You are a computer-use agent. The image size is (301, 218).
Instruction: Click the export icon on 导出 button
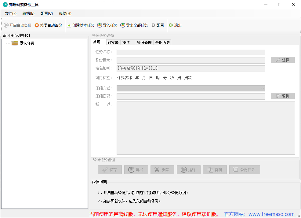[x=131, y=170]
